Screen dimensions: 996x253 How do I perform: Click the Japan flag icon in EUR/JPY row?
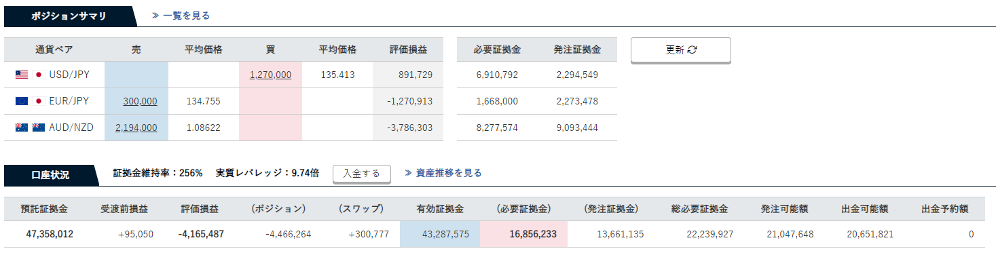coord(39,101)
